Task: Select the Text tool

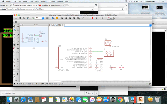Action: [x=18, y=74]
